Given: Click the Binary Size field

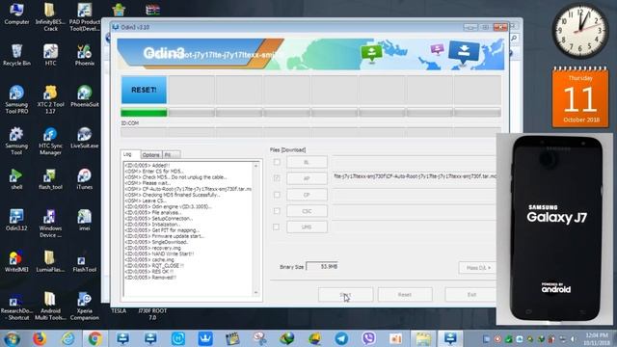Looking at the screenshot, I should [x=322, y=266].
